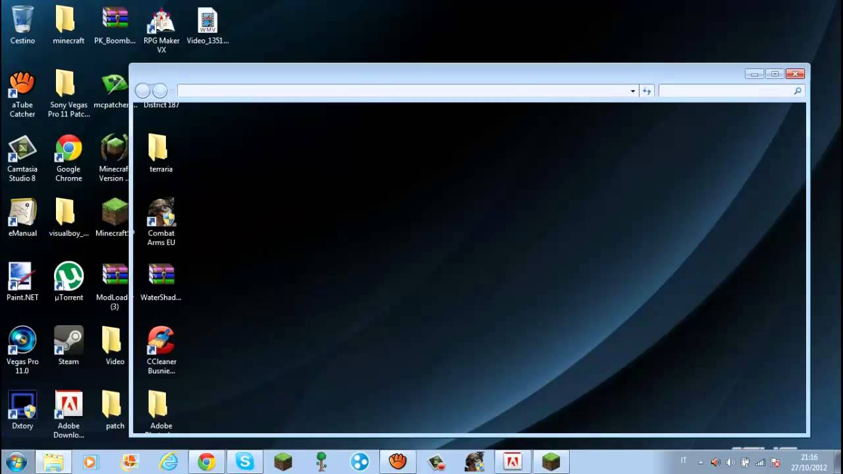Select the ModLoad (3) archive icon

[x=115, y=286]
